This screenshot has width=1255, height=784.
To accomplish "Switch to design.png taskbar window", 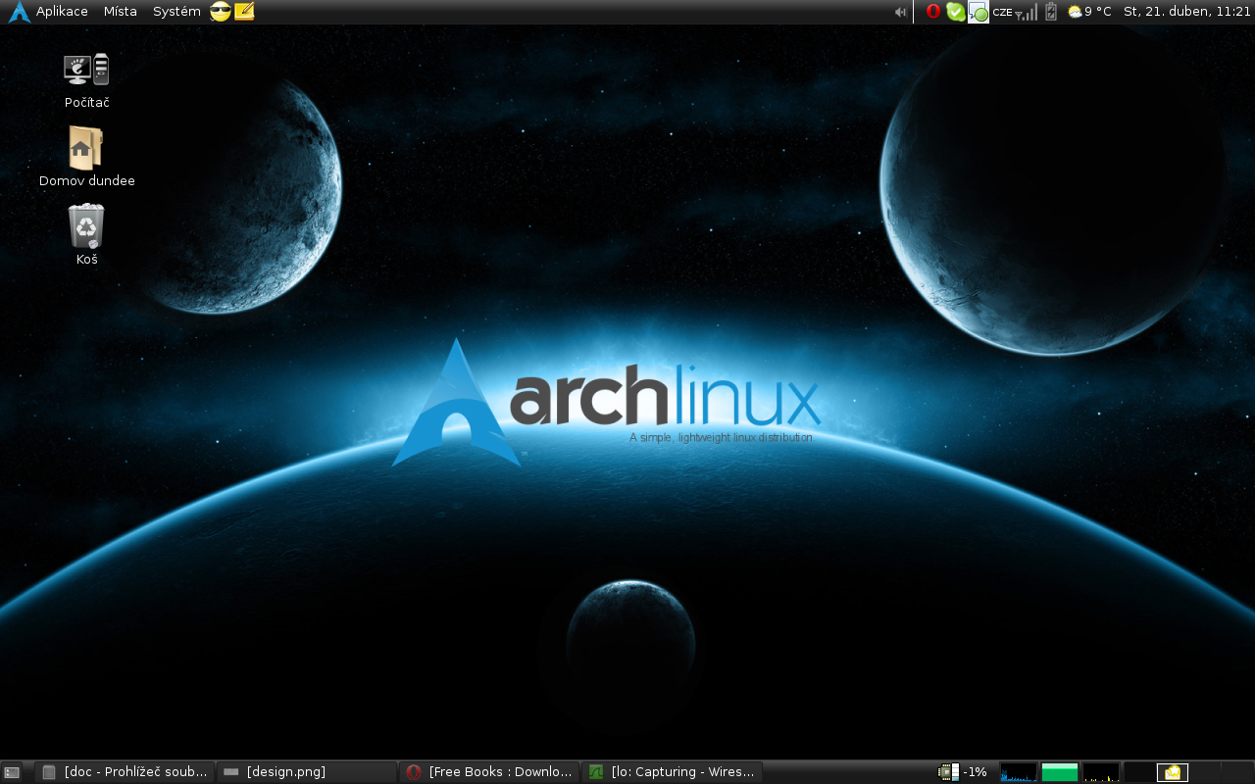I will click(306, 772).
